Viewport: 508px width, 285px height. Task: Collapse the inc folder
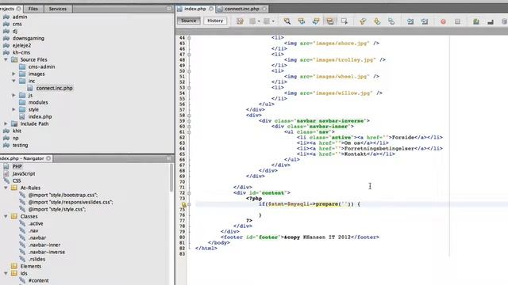[13, 81]
